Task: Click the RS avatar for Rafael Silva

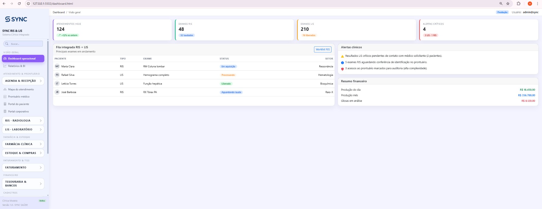Action: pyautogui.click(x=57, y=75)
